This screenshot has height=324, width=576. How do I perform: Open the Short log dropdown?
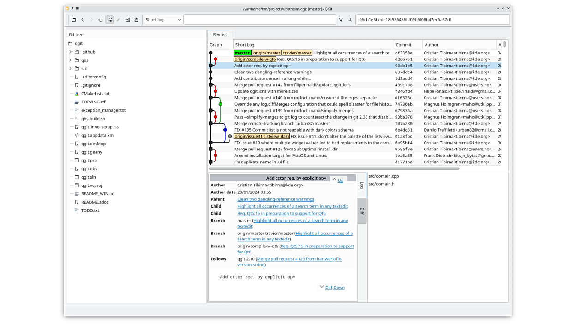[x=163, y=20]
